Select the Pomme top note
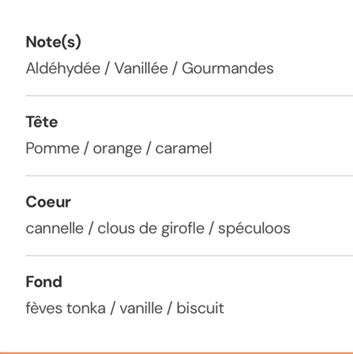This screenshot has height=354, width=353. 52,149
